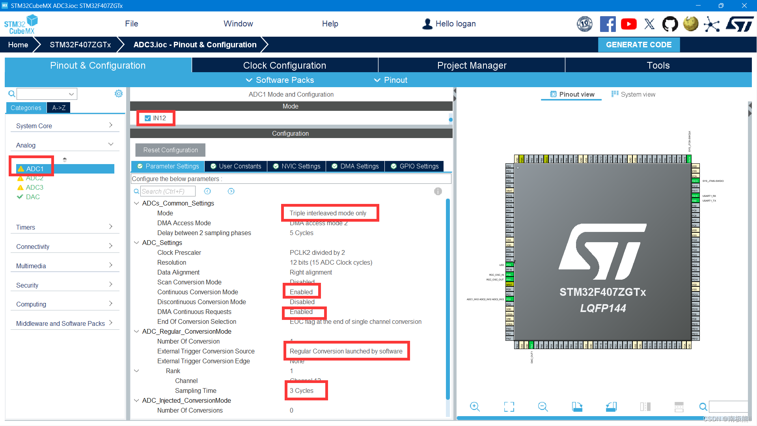Open the parameter settings gear icon
The image size is (757, 426).
point(119,93)
